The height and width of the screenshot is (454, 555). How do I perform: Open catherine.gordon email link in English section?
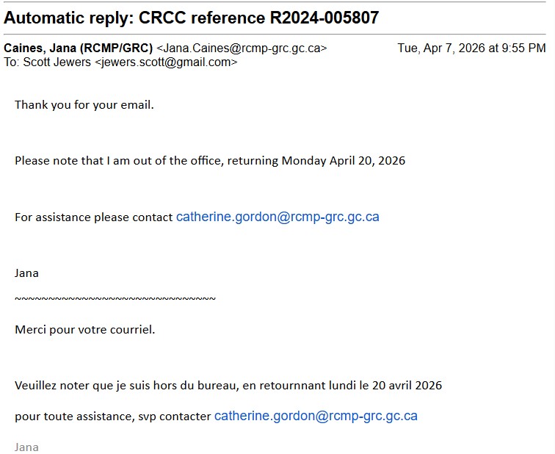coord(277,217)
